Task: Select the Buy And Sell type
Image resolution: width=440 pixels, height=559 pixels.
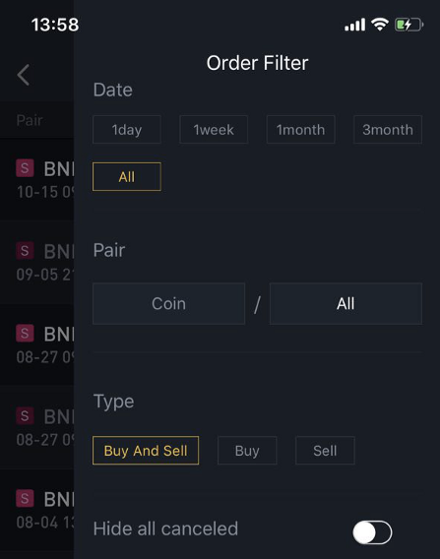Action: pos(146,451)
